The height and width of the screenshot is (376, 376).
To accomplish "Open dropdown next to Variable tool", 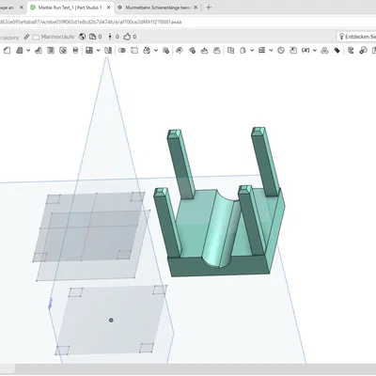I will tap(315, 51).
